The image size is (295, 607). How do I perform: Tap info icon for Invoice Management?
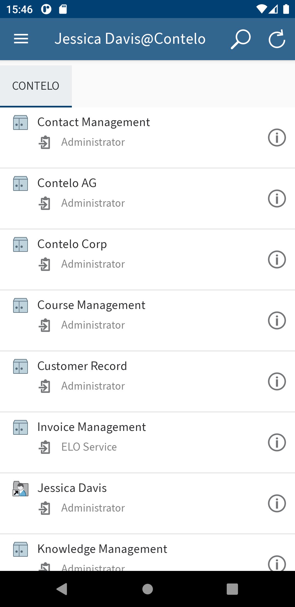pyautogui.click(x=277, y=442)
